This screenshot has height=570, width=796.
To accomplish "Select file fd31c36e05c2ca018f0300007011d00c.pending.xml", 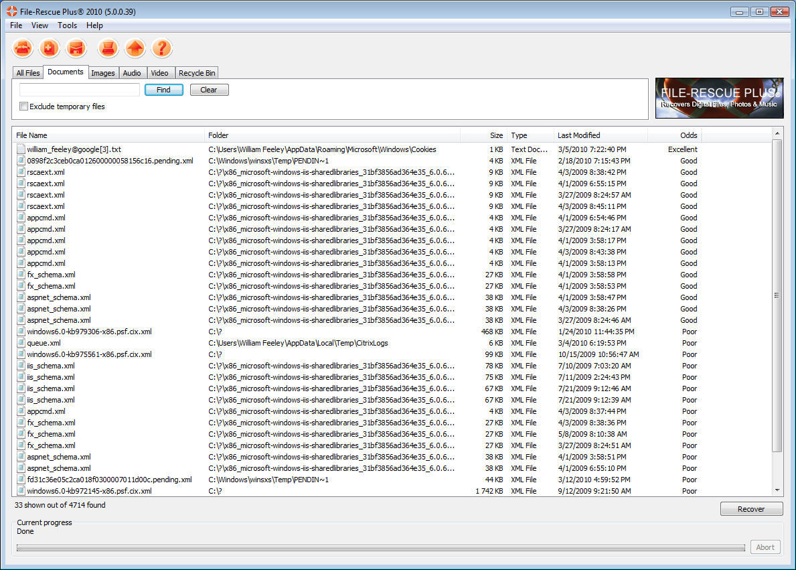I will [x=110, y=480].
